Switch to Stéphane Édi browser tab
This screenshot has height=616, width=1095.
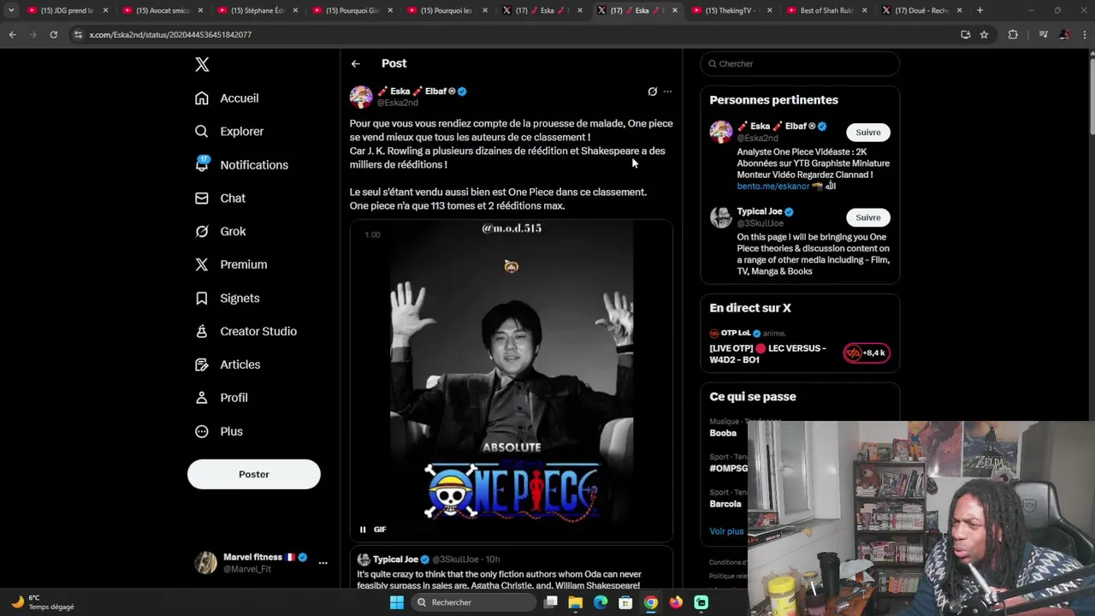coord(256,10)
